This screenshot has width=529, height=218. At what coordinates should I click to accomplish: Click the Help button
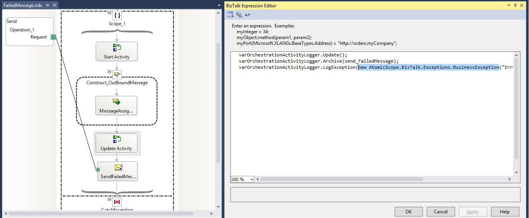pyautogui.click(x=505, y=212)
